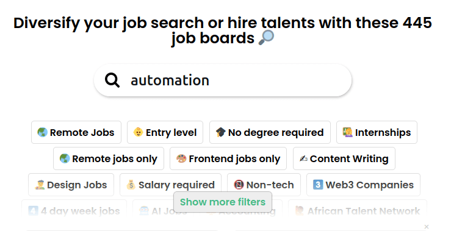Toggle the Internships filter
Image resolution: width=451 pixels, height=231 pixels.
coord(377,132)
